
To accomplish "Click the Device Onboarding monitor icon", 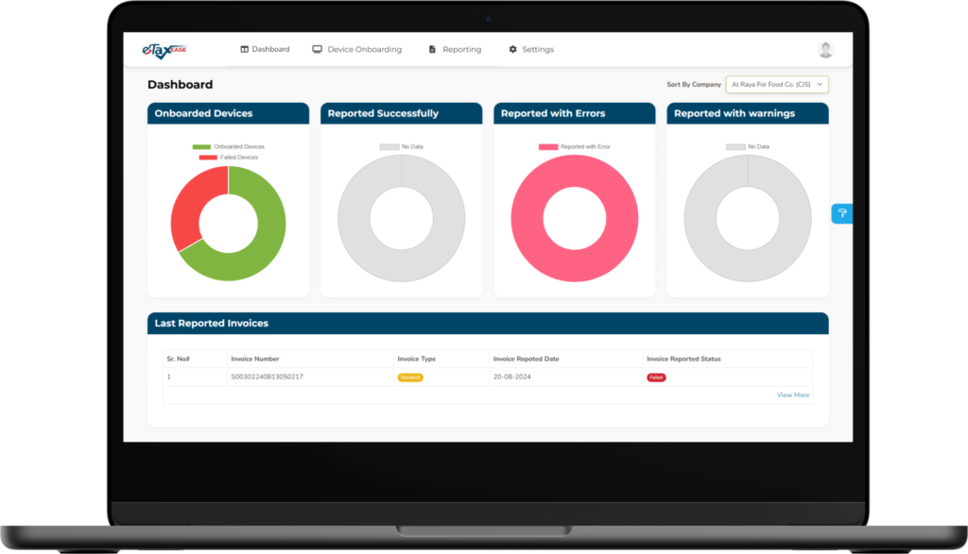I will (x=318, y=49).
